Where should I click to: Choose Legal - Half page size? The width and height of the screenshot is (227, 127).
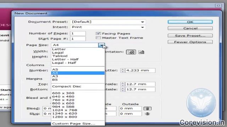pyautogui.click(x=78, y=63)
